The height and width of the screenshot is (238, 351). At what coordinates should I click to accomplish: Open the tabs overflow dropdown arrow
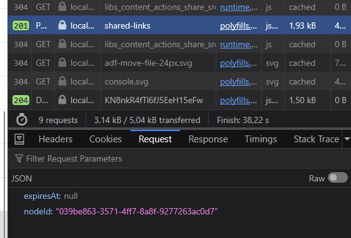click(347, 139)
